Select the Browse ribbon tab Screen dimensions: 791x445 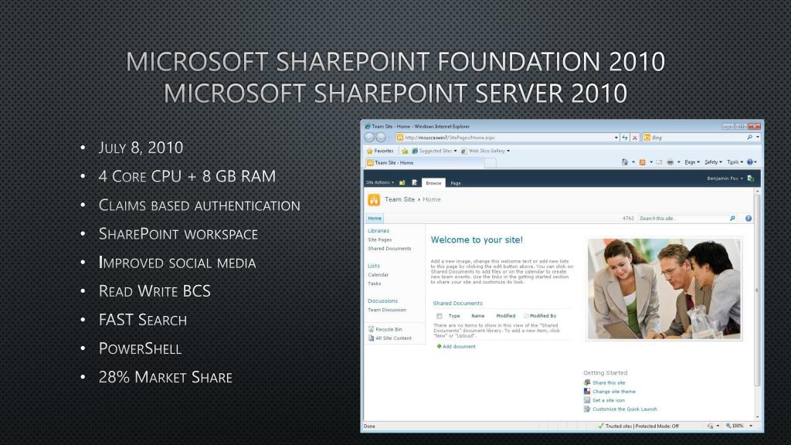click(433, 183)
